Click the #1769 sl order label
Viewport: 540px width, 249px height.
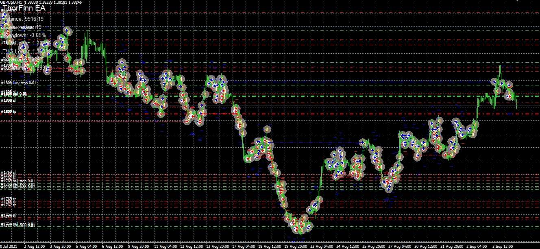coord(9,173)
